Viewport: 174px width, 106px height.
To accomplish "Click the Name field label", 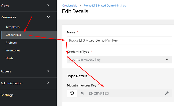I will [71, 32].
